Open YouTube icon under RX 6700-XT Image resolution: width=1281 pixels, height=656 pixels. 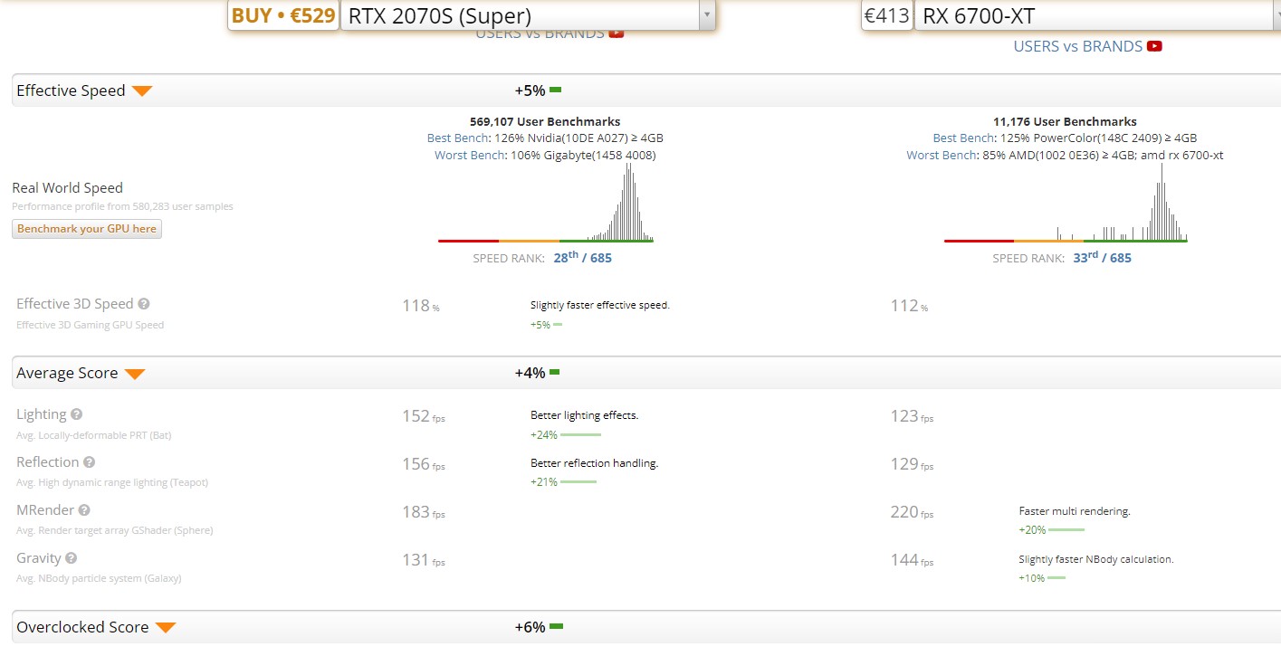point(1154,46)
